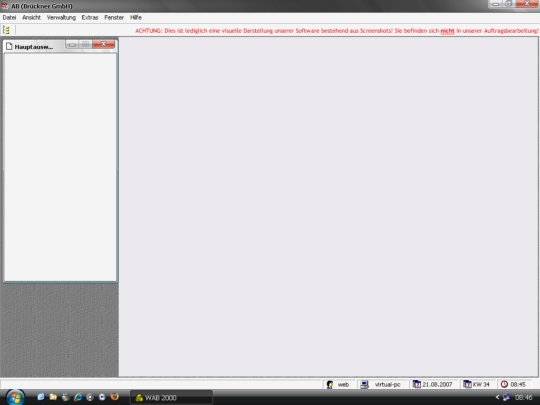Open the Datei menu
540x405 pixels.
pyautogui.click(x=9, y=17)
